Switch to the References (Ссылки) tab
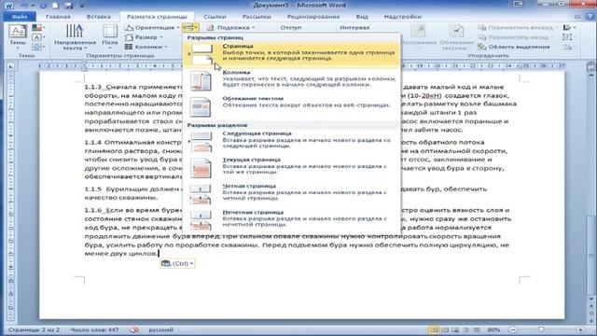Screen dimensions: 597x336 point(215,17)
